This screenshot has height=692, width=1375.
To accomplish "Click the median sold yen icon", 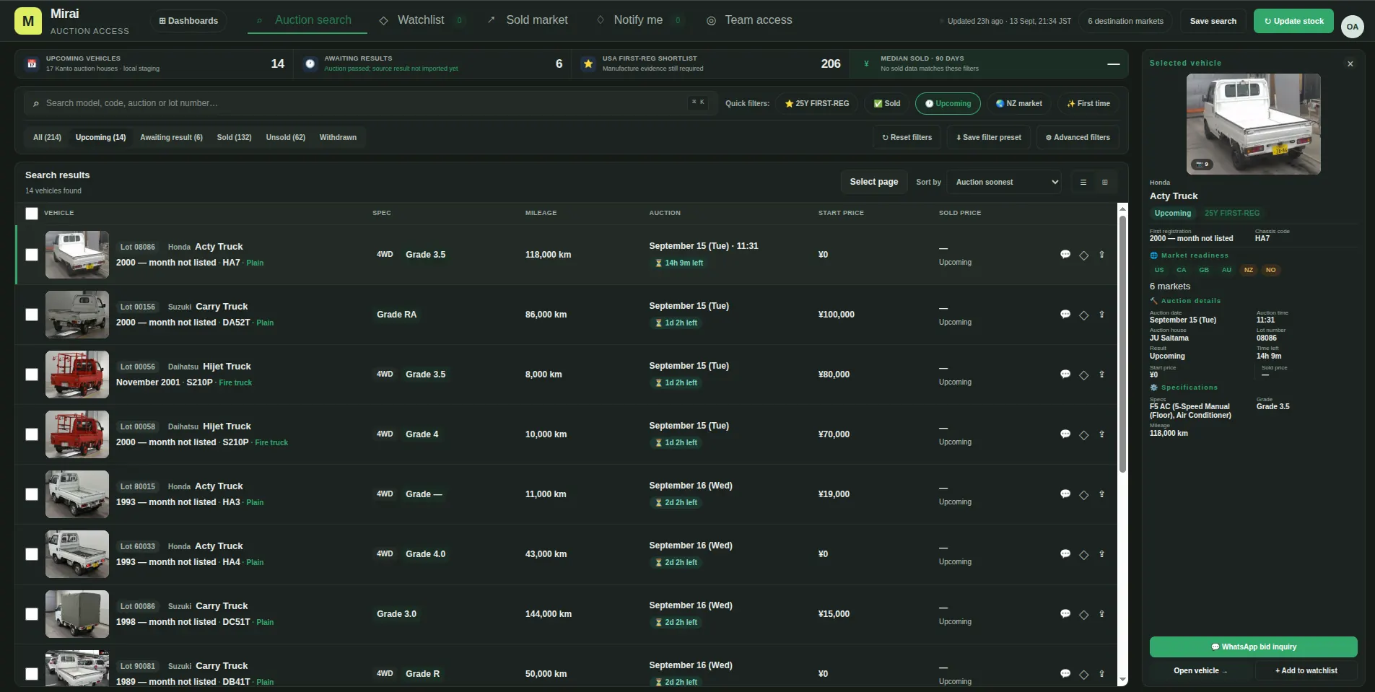I will pyautogui.click(x=866, y=63).
